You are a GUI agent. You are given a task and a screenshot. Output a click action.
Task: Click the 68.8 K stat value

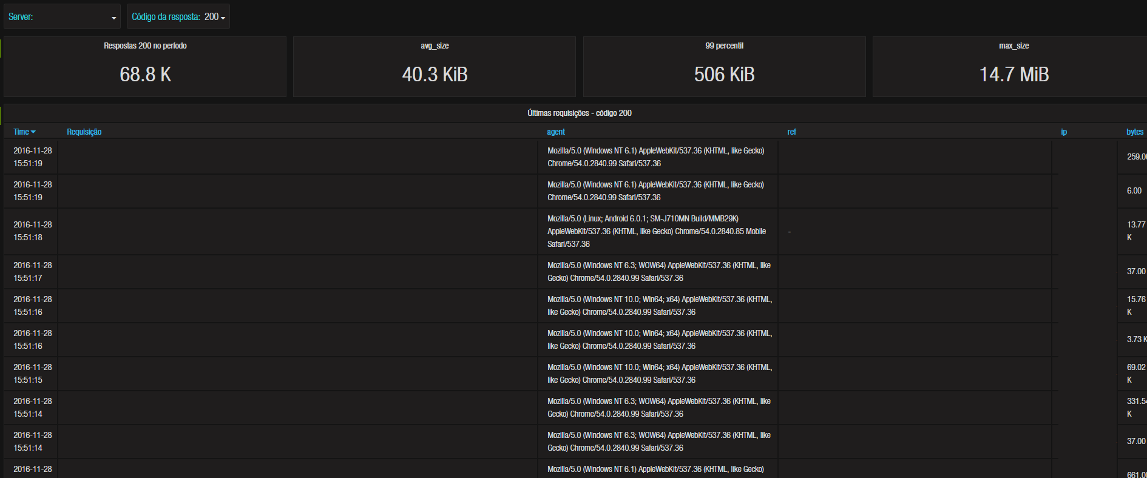pos(146,75)
